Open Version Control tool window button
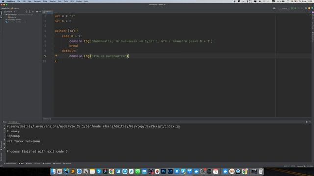The height and width of the screenshot is (176, 314). 10,164
